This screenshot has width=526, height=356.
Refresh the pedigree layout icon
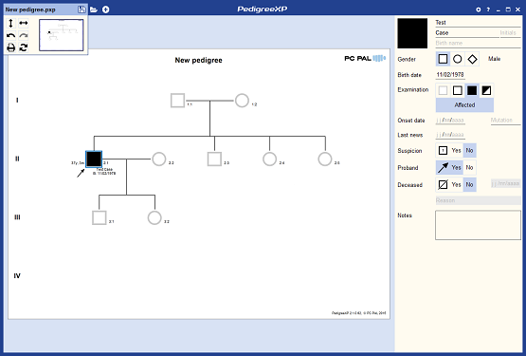pos(23,47)
